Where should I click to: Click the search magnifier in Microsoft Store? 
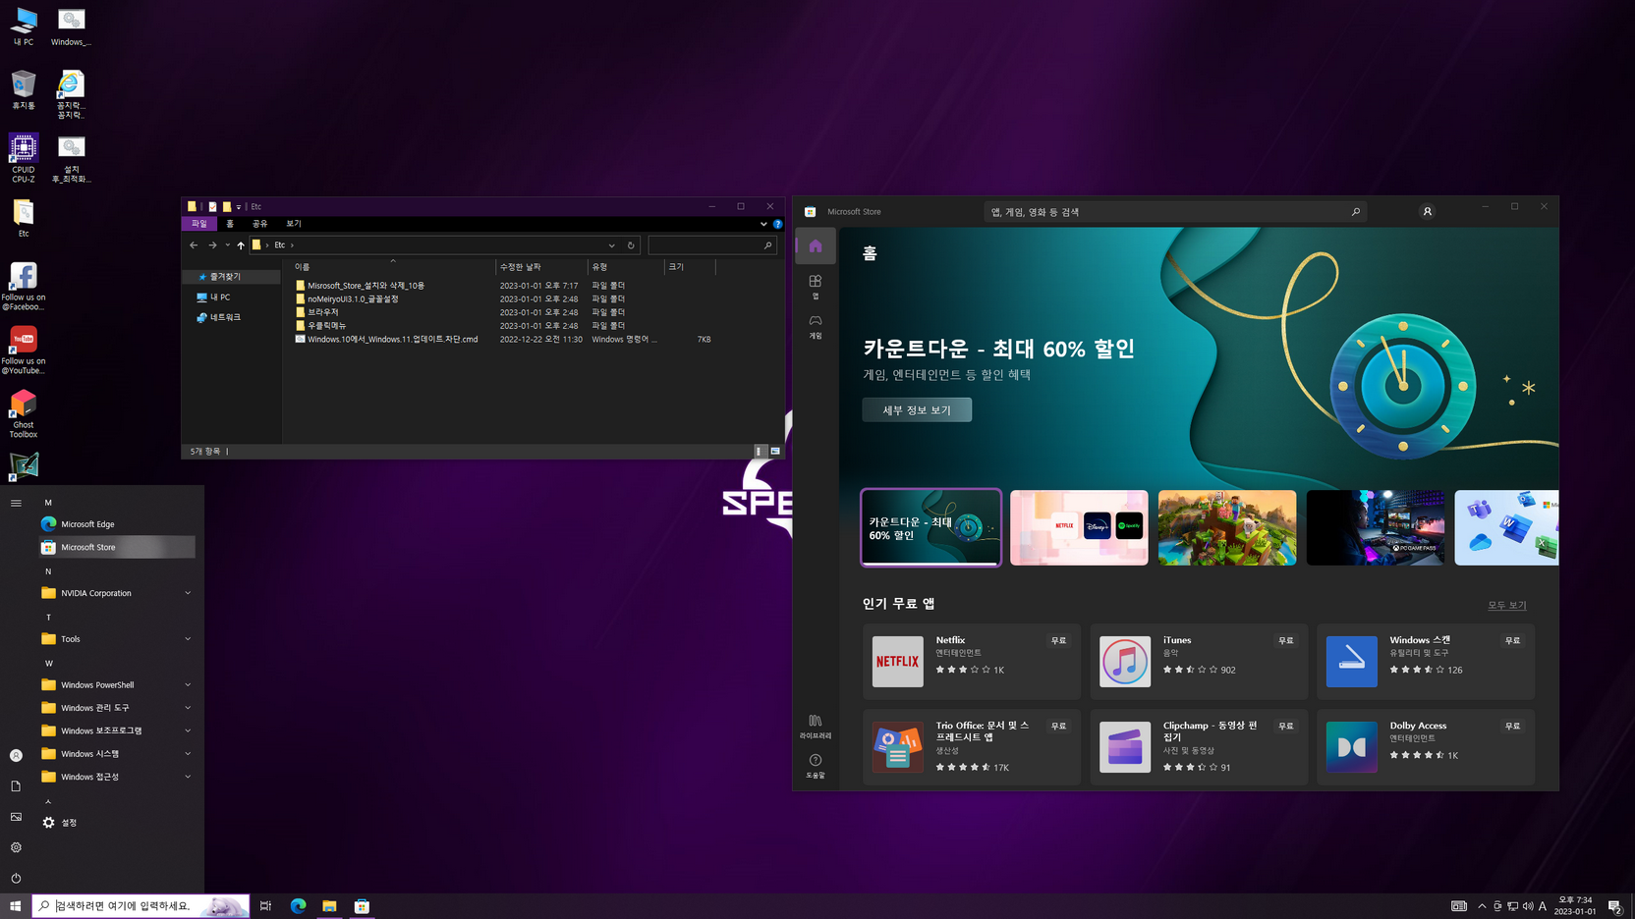click(1356, 212)
